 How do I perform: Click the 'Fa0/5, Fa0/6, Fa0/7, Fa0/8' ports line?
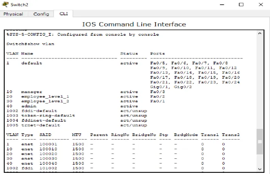(x=189, y=63)
